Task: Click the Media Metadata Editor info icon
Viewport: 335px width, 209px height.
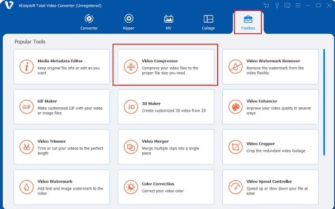Action: (x=26, y=67)
